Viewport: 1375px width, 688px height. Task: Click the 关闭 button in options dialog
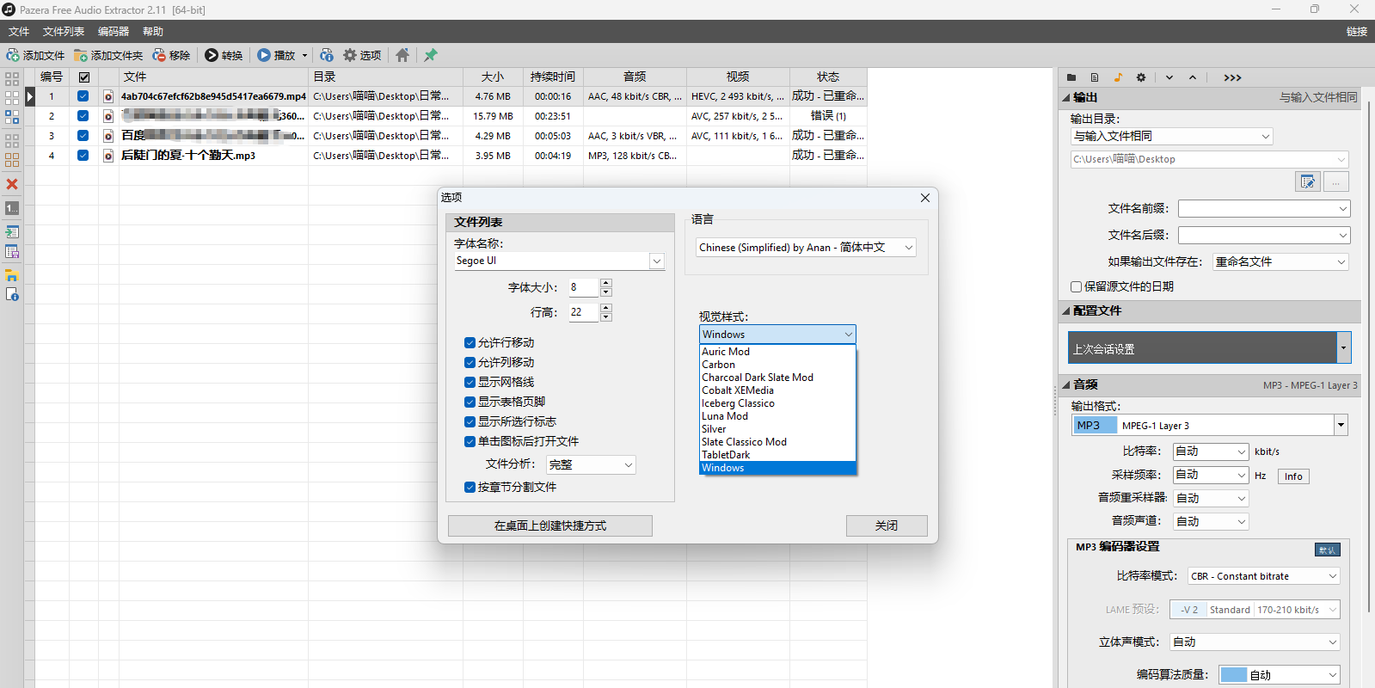pyautogui.click(x=886, y=525)
